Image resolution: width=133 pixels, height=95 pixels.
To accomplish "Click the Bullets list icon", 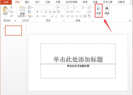I will 68,7.
